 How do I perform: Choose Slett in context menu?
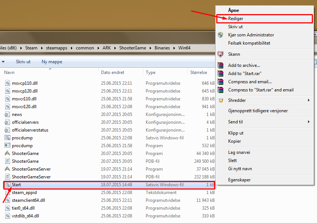pos(232,161)
